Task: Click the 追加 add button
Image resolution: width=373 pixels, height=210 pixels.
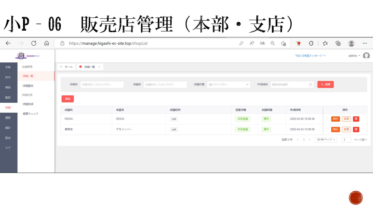Action: 68,99
